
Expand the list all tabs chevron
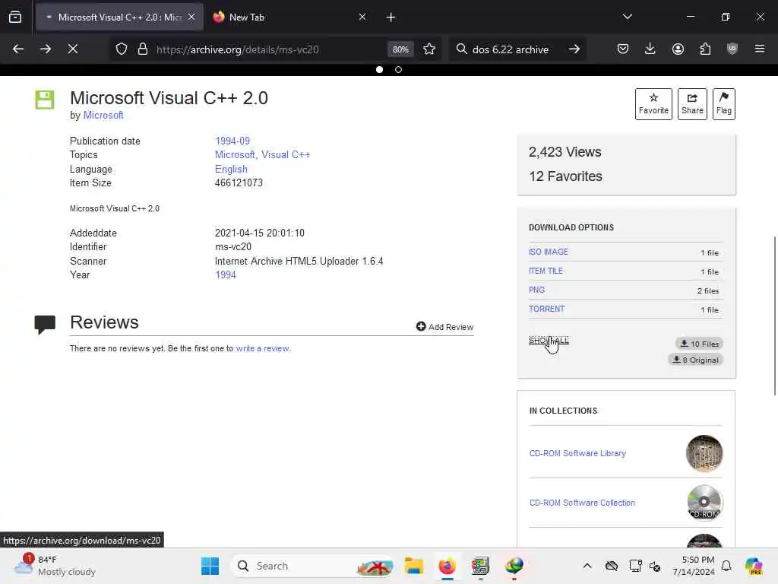[x=627, y=17]
